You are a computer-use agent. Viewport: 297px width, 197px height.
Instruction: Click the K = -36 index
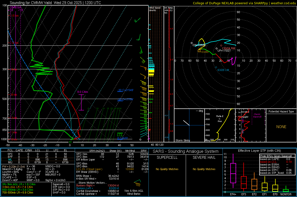coord(31,166)
